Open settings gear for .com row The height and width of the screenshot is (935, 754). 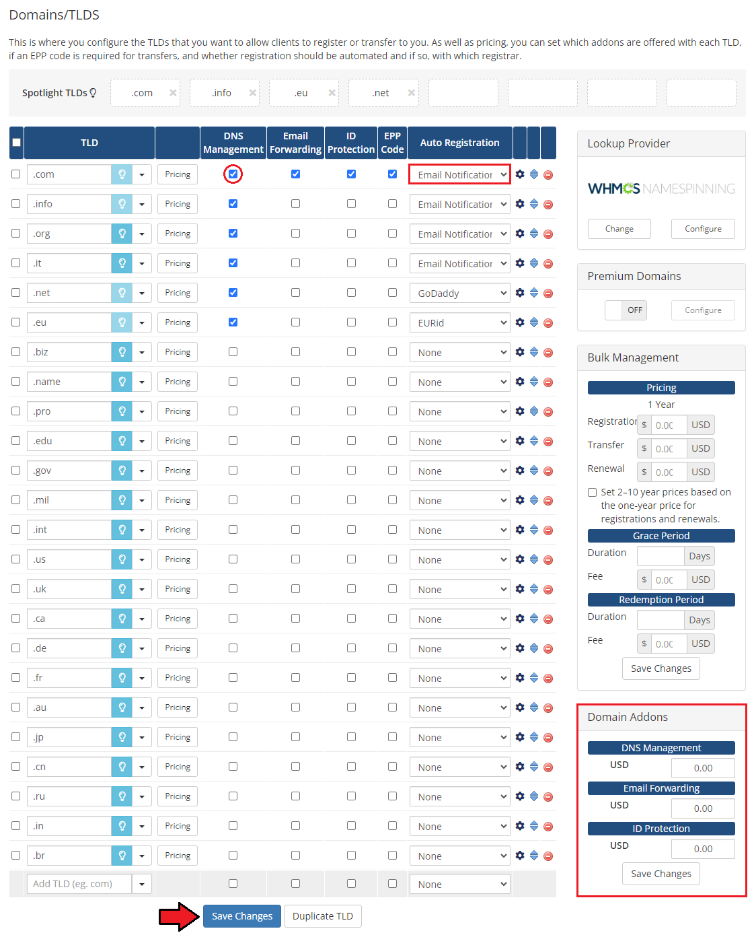(520, 174)
